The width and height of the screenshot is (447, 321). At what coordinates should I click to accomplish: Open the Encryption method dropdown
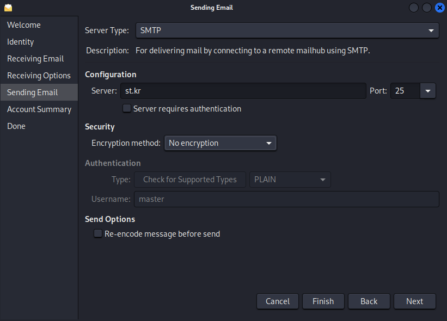click(221, 143)
